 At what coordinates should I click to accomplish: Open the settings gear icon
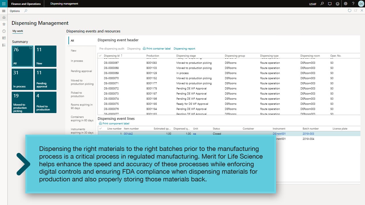click(x=345, y=4)
